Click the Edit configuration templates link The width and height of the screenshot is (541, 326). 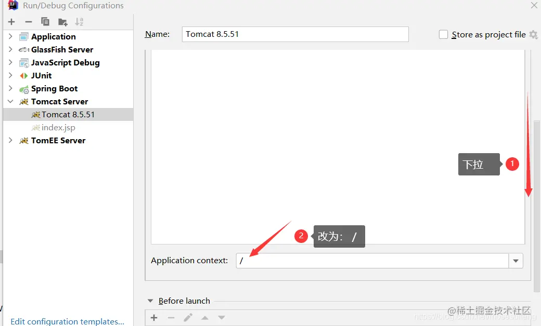click(67, 321)
